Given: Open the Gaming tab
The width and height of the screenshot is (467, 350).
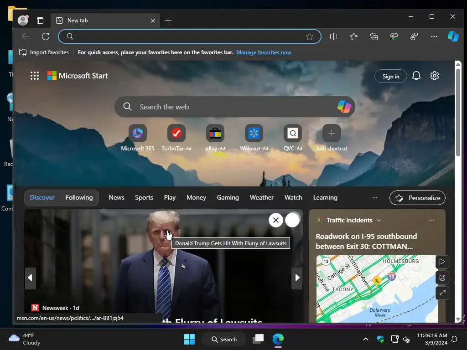Looking at the screenshot, I should pos(228,198).
